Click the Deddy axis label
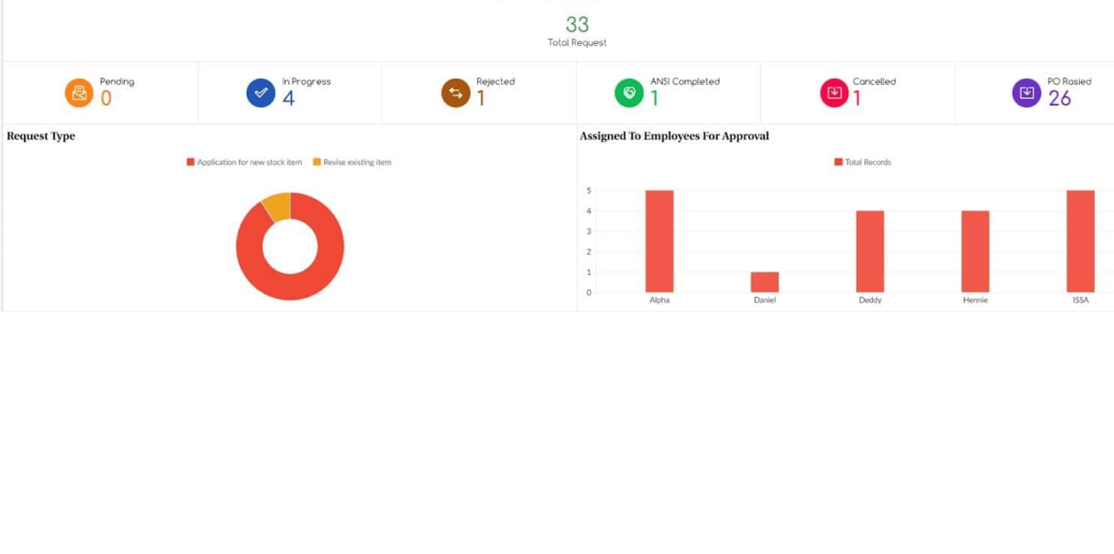The height and width of the screenshot is (554, 1114). click(x=870, y=300)
